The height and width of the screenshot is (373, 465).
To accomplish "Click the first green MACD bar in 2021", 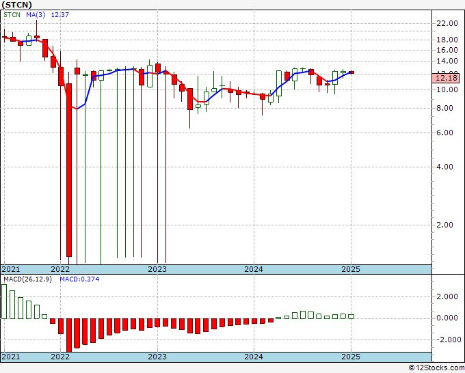I will pos(4,301).
